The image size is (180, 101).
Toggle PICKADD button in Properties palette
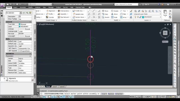click(24, 13)
